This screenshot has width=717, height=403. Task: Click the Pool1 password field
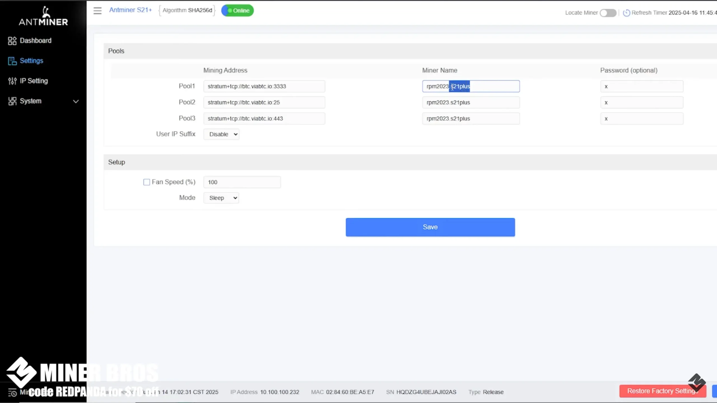pos(642,86)
